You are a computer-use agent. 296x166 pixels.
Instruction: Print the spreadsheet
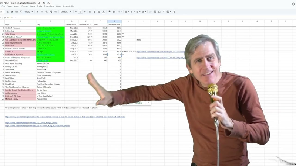pyautogui.click(x=16, y=12)
